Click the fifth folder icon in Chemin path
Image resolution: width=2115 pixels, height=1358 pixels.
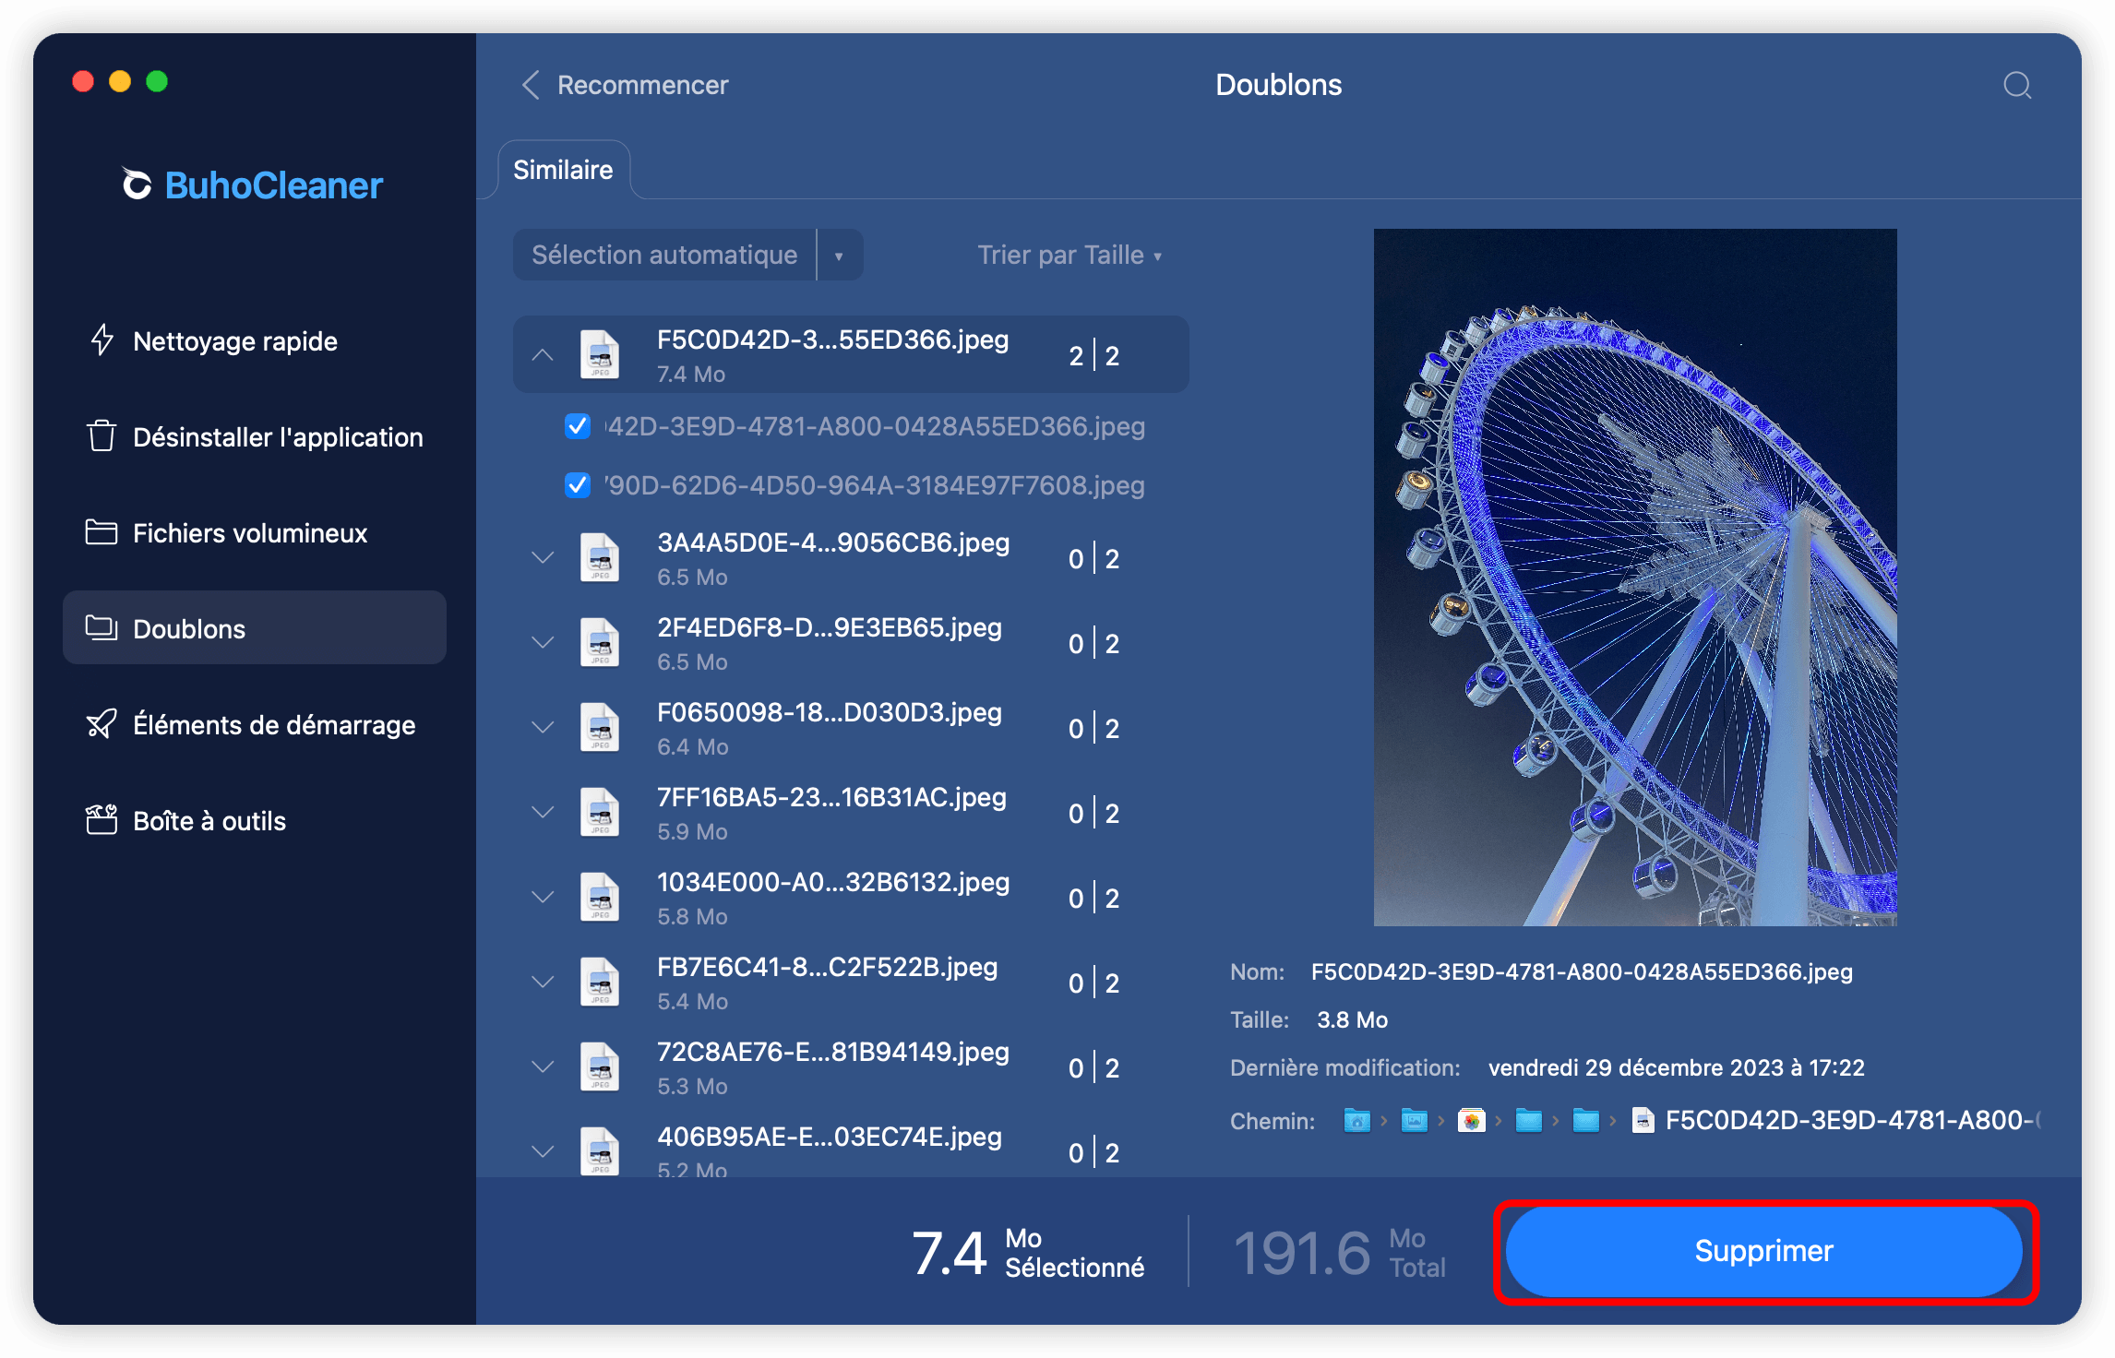[x=1585, y=1121]
